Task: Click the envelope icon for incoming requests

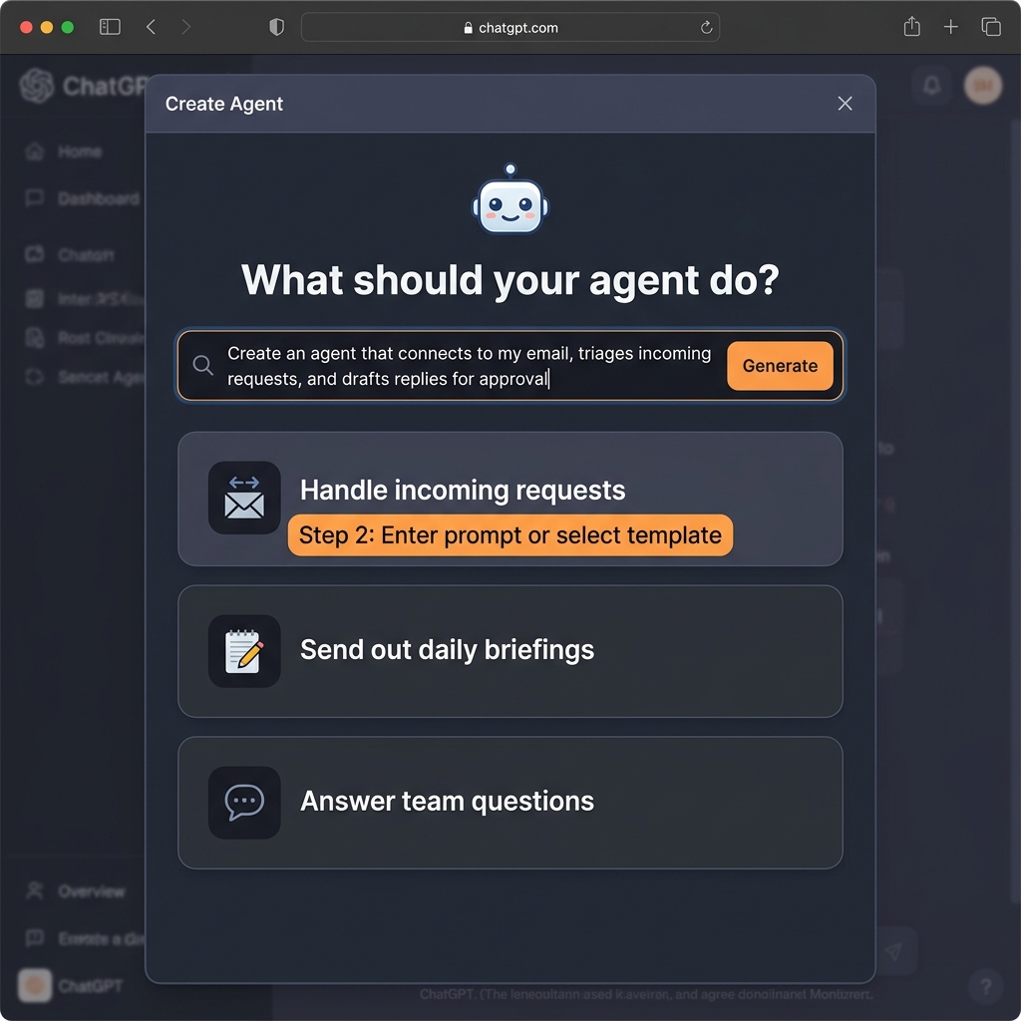Action: [x=244, y=499]
